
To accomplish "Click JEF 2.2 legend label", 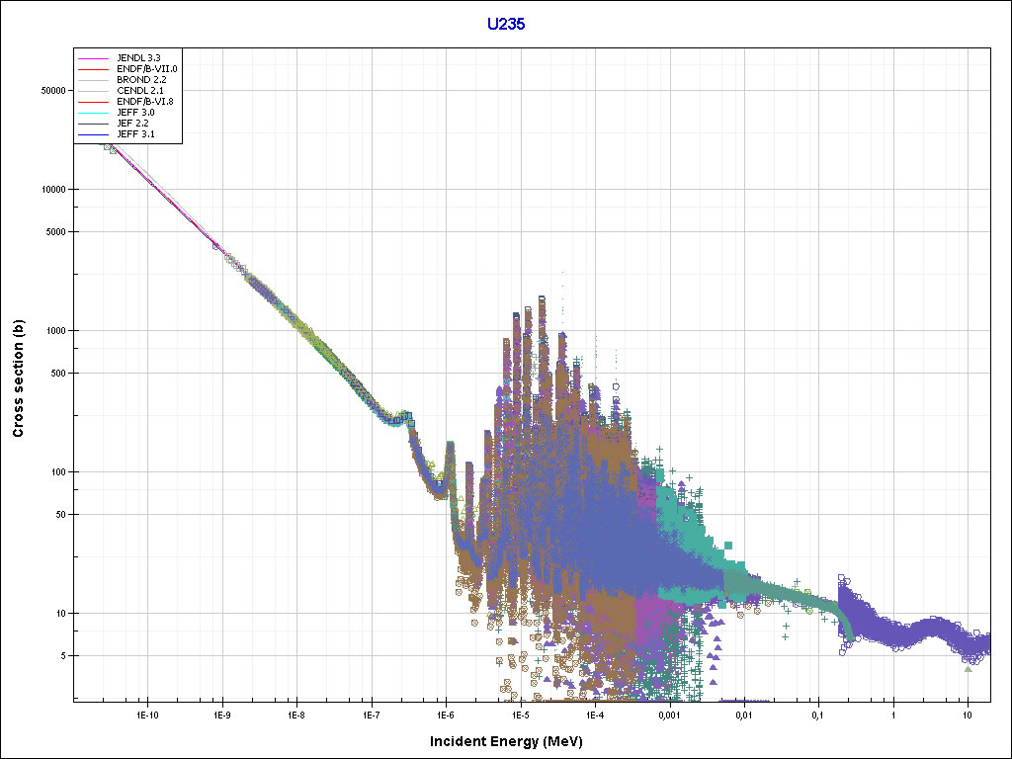I will pyautogui.click(x=132, y=124).
